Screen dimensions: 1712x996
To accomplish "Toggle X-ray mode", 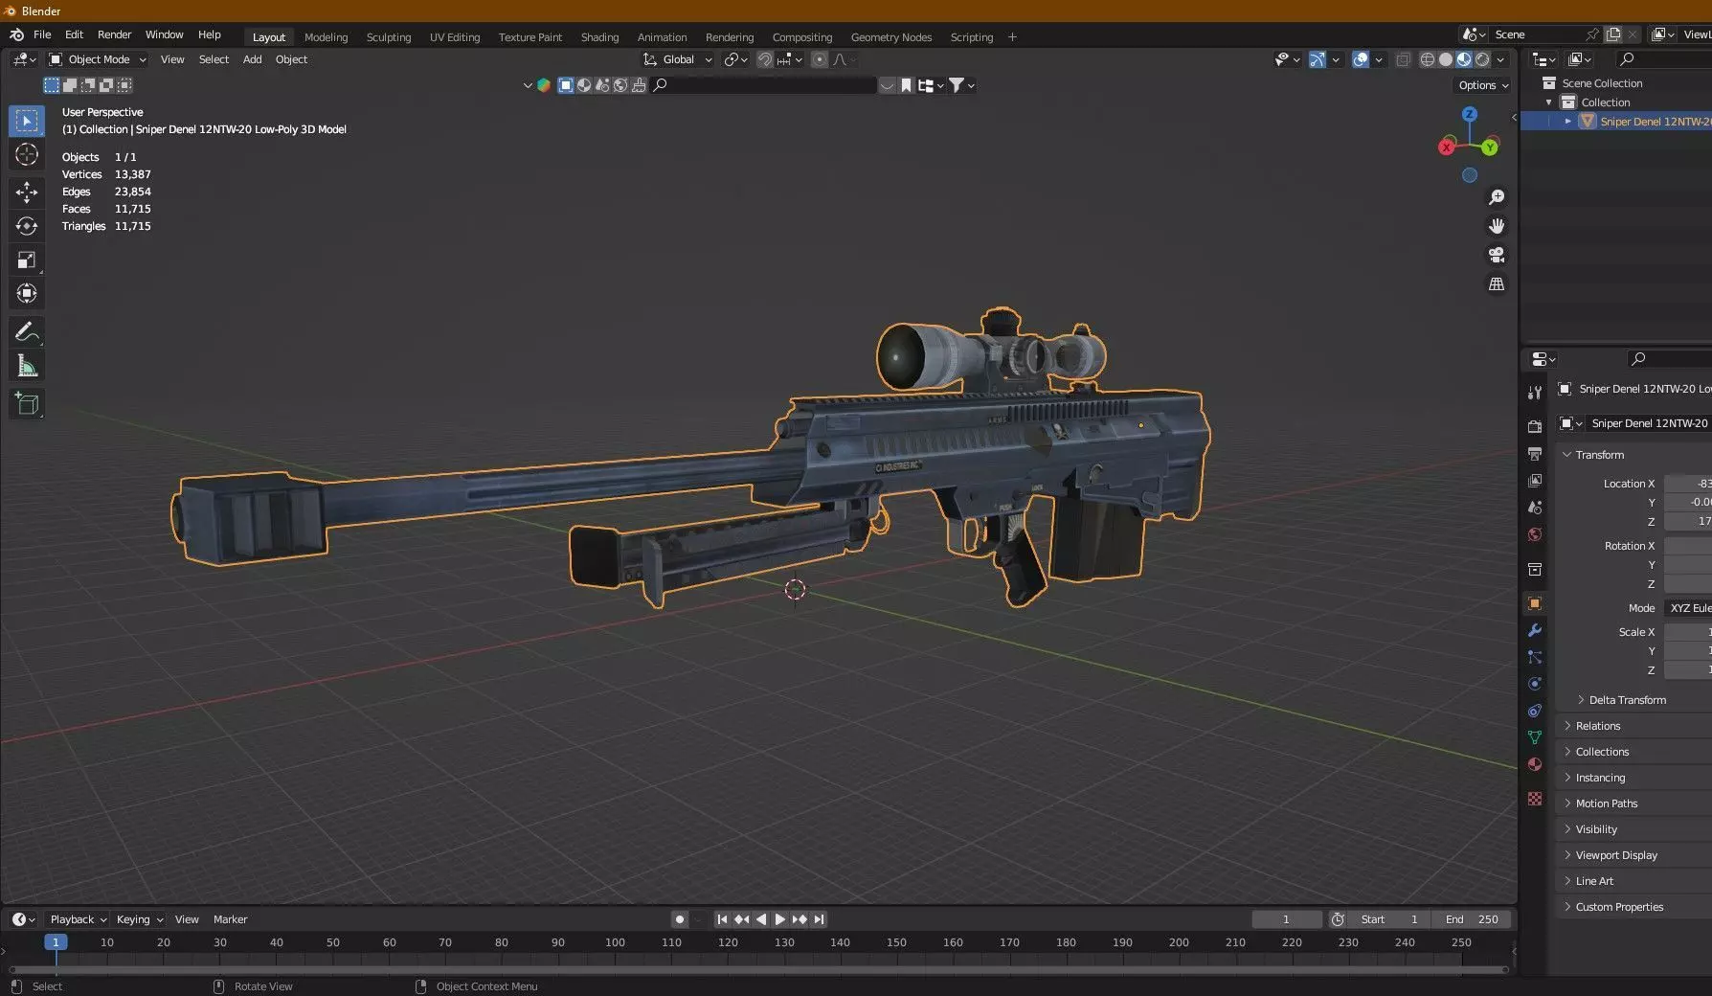I will (x=1403, y=59).
